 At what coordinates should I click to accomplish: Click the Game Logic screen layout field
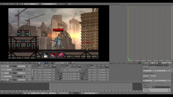tap(29, 4)
